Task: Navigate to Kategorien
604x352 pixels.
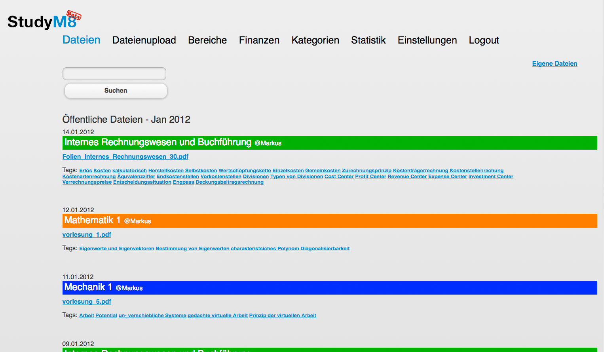Action: (315, 40)
